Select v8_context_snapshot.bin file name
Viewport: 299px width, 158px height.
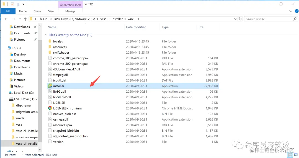(x=70, y=136)
